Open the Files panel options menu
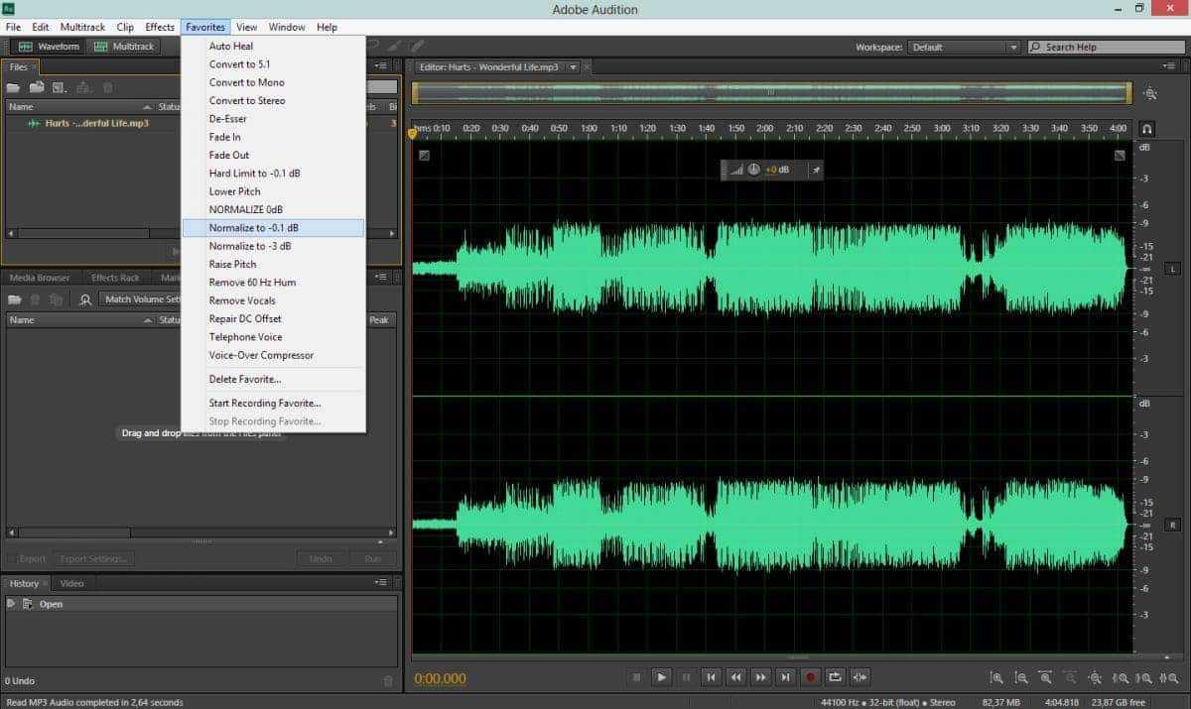This screenshot has height=709, width=1191. 383,66
